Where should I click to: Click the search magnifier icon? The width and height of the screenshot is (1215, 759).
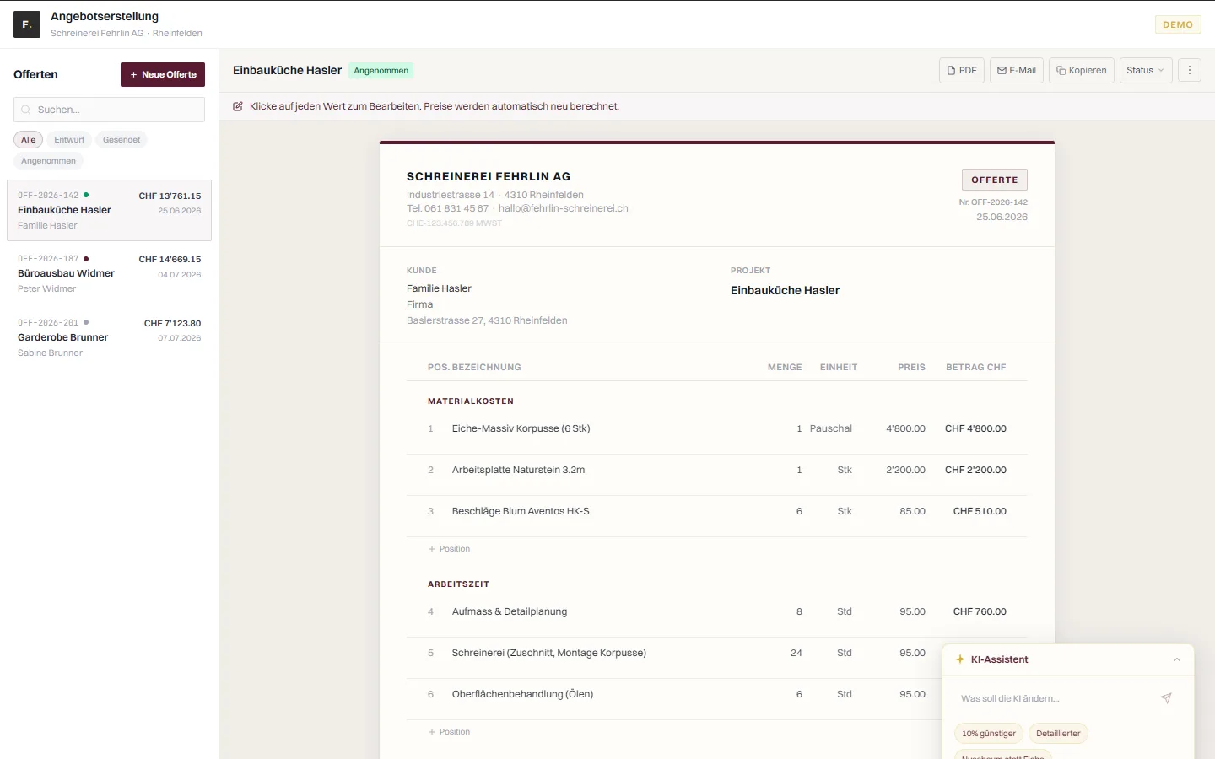[26, 110]
